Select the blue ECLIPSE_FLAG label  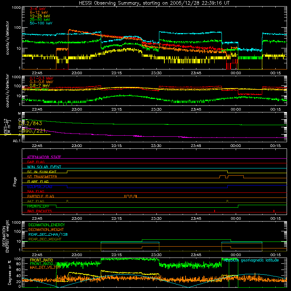click(40, 187)
